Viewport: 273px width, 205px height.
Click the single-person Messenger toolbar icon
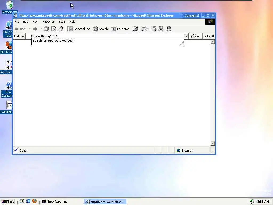[x=168, y=29]
